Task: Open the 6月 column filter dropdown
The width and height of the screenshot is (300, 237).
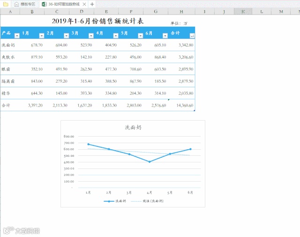Action: pos(165,36)
